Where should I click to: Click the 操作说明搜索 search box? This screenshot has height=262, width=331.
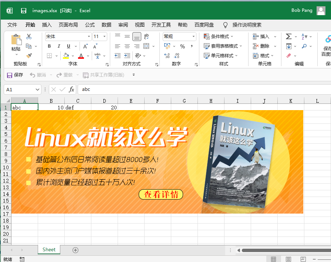pos(247,25)
